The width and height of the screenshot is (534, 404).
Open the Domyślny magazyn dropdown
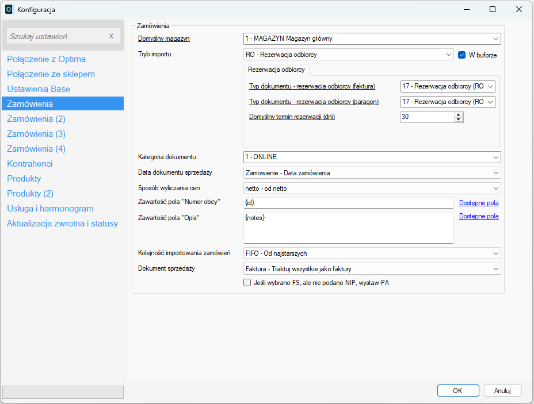[x=372, y=39]
